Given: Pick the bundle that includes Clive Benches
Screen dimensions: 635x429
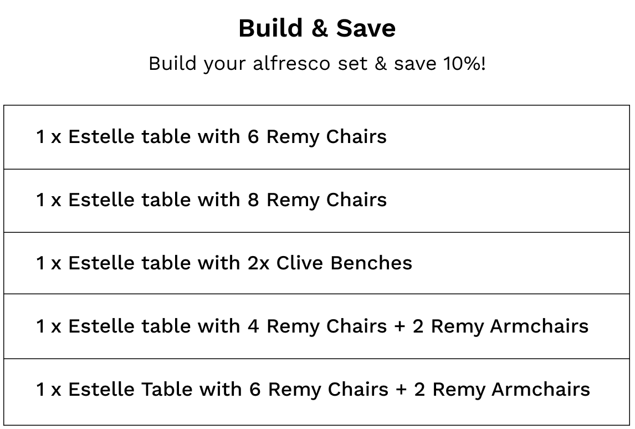Looking at the screenshot, I should point(316,263).
